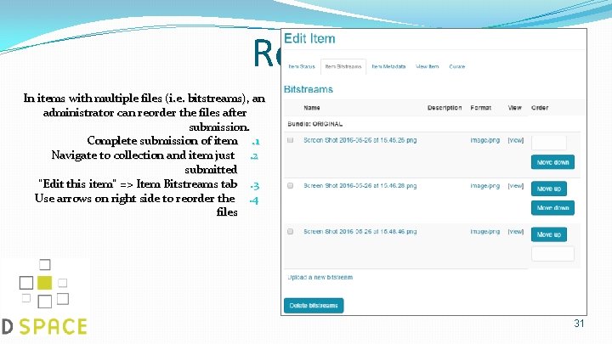The width and height of the screenshot is (612, 344).
Task: Open Screen Shot 2016-05-26 at 15.45.25 png link
Action: pyautogui.click(x=360, y=140)
